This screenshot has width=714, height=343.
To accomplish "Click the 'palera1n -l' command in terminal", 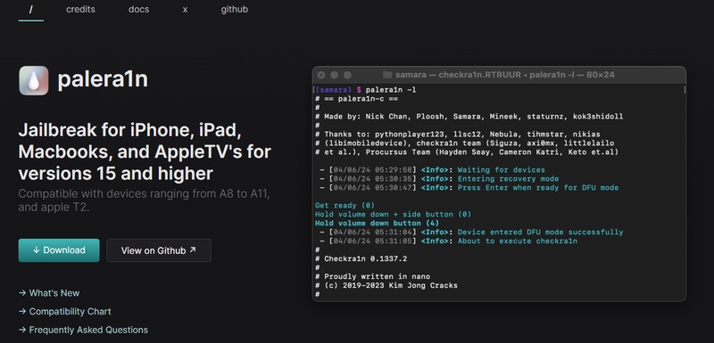I will 390,90.
